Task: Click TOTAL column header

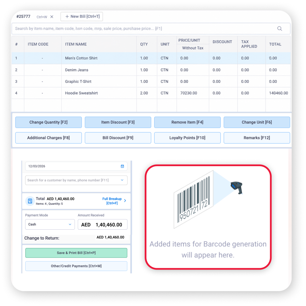Action: point(275,44)
